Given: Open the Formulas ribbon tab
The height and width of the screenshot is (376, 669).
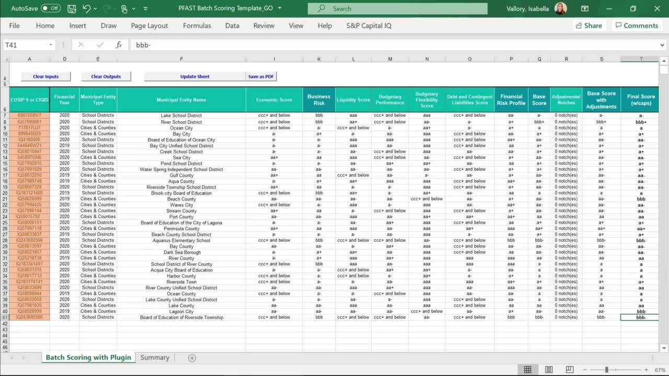Looking at the screenshot, I should (x=197, y=26).
